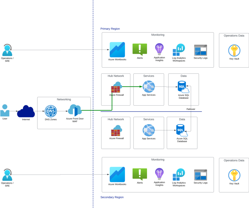Viewport: 249px width, 208px height.
Task: Select 'Monitoring' title in the Primary Region box
Action: pyautogui.click(x=158, y=35)
